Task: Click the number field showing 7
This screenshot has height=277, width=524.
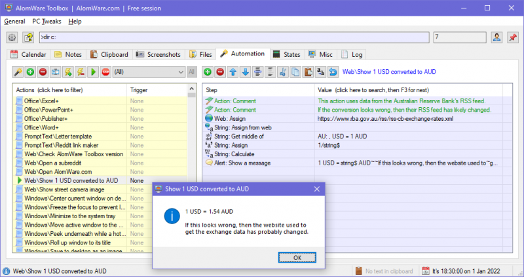Action: 460,37
